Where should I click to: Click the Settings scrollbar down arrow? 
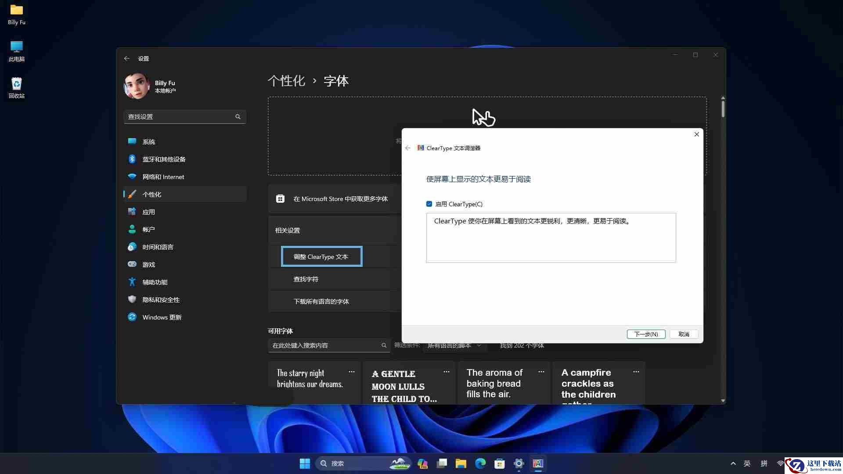click(x=723, y=401)
